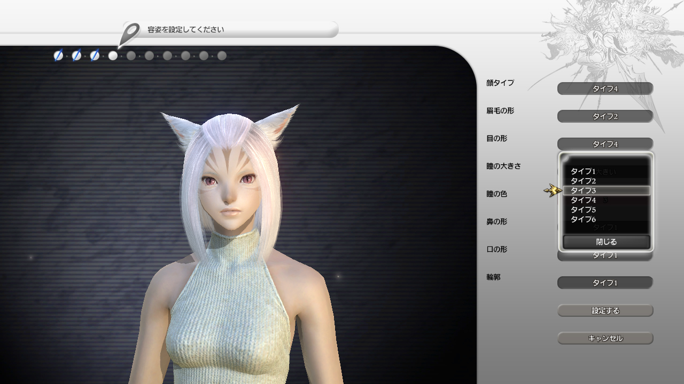684x384 pixels.
Task: Click the third completed step marker
Action: pyautogui.click(x=95, y=55)
